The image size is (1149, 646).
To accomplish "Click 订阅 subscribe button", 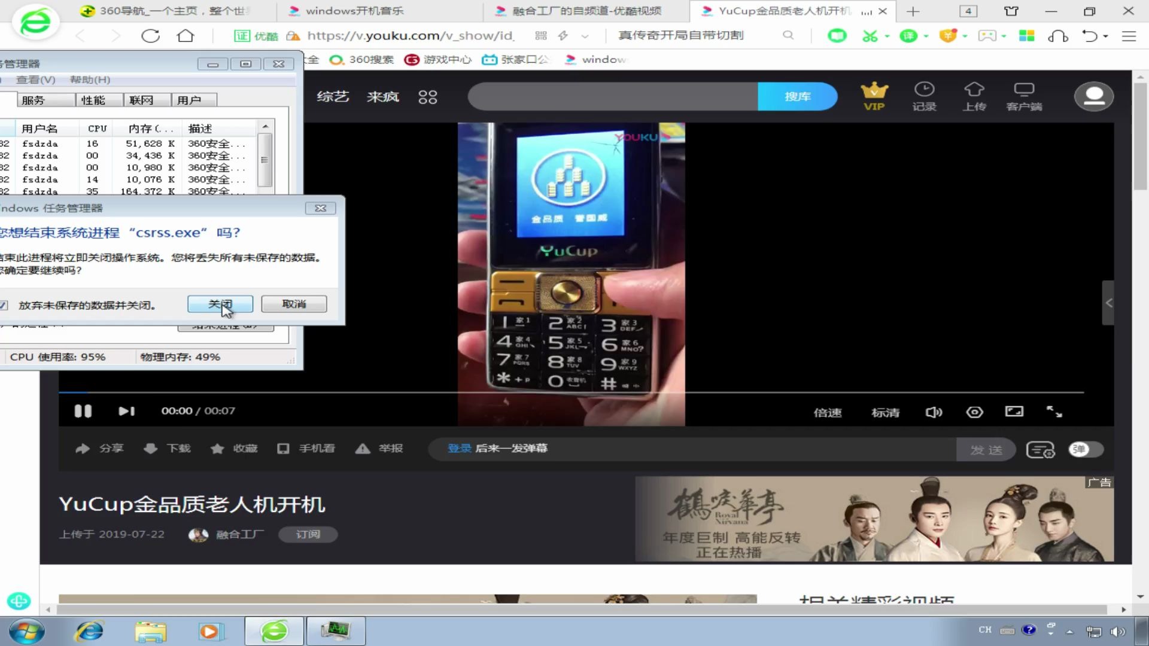I will (x=308, y=534).
